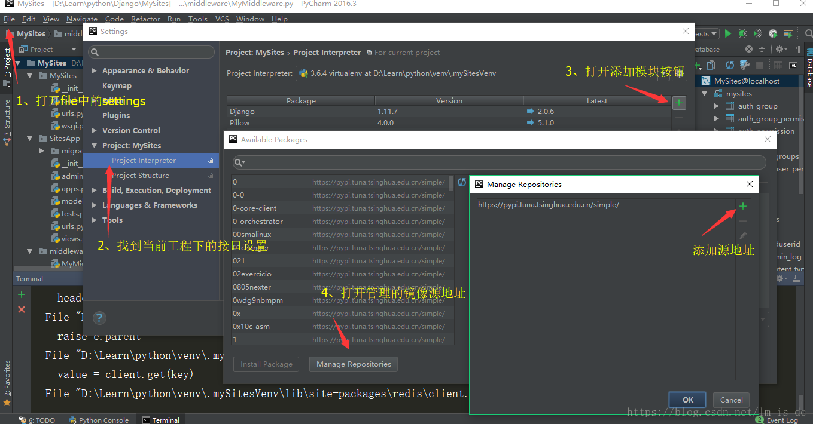Close terminal session with red X
Image resolution: width=813 pixels, height=424 pixels.
tap(22, 309)
